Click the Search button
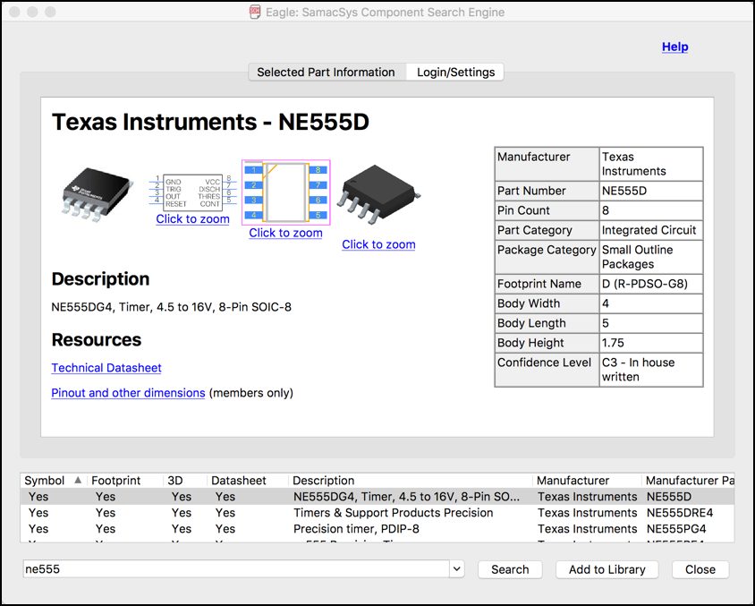755x606 pixels. (510, 569)
